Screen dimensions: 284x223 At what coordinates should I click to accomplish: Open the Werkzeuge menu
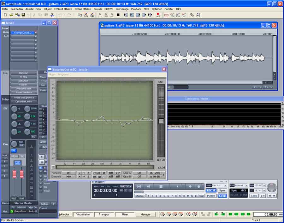[x=122, y=9]
